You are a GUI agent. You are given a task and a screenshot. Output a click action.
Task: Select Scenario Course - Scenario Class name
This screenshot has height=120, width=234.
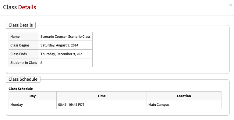tap(66, 37)
